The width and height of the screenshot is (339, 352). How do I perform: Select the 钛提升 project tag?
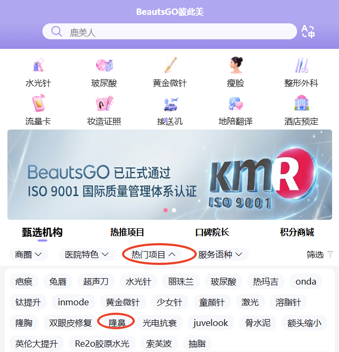coord(28,302)
